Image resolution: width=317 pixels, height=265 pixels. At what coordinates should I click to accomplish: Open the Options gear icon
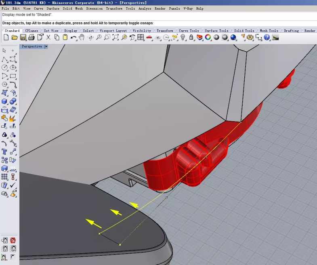[250, 38]
